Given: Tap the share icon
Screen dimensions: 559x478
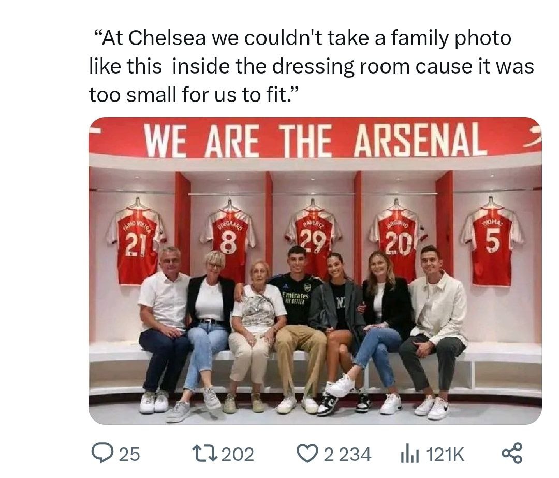Looking at the screenshot, I should 512,454.
